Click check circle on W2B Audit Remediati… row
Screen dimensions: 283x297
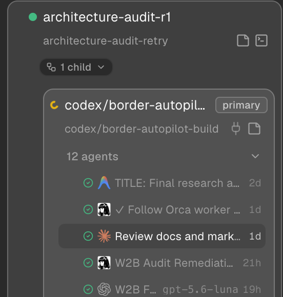click(88, 263)
